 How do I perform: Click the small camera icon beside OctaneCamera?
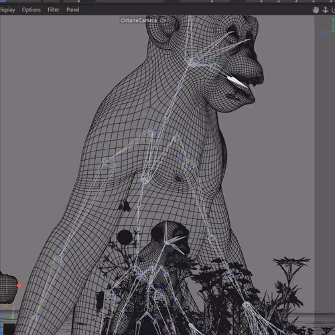point(163,20)
